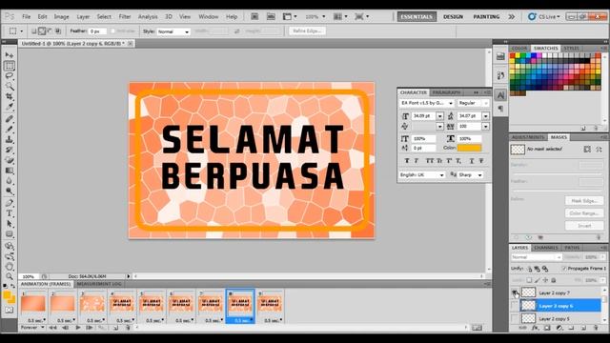
Task: Select the Hand tool
Action: 10,267
